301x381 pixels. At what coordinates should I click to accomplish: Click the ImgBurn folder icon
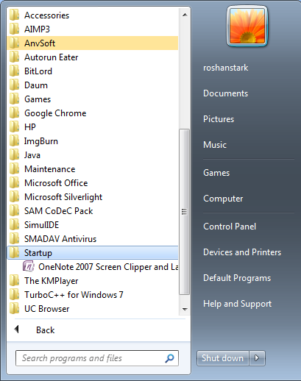14,141
